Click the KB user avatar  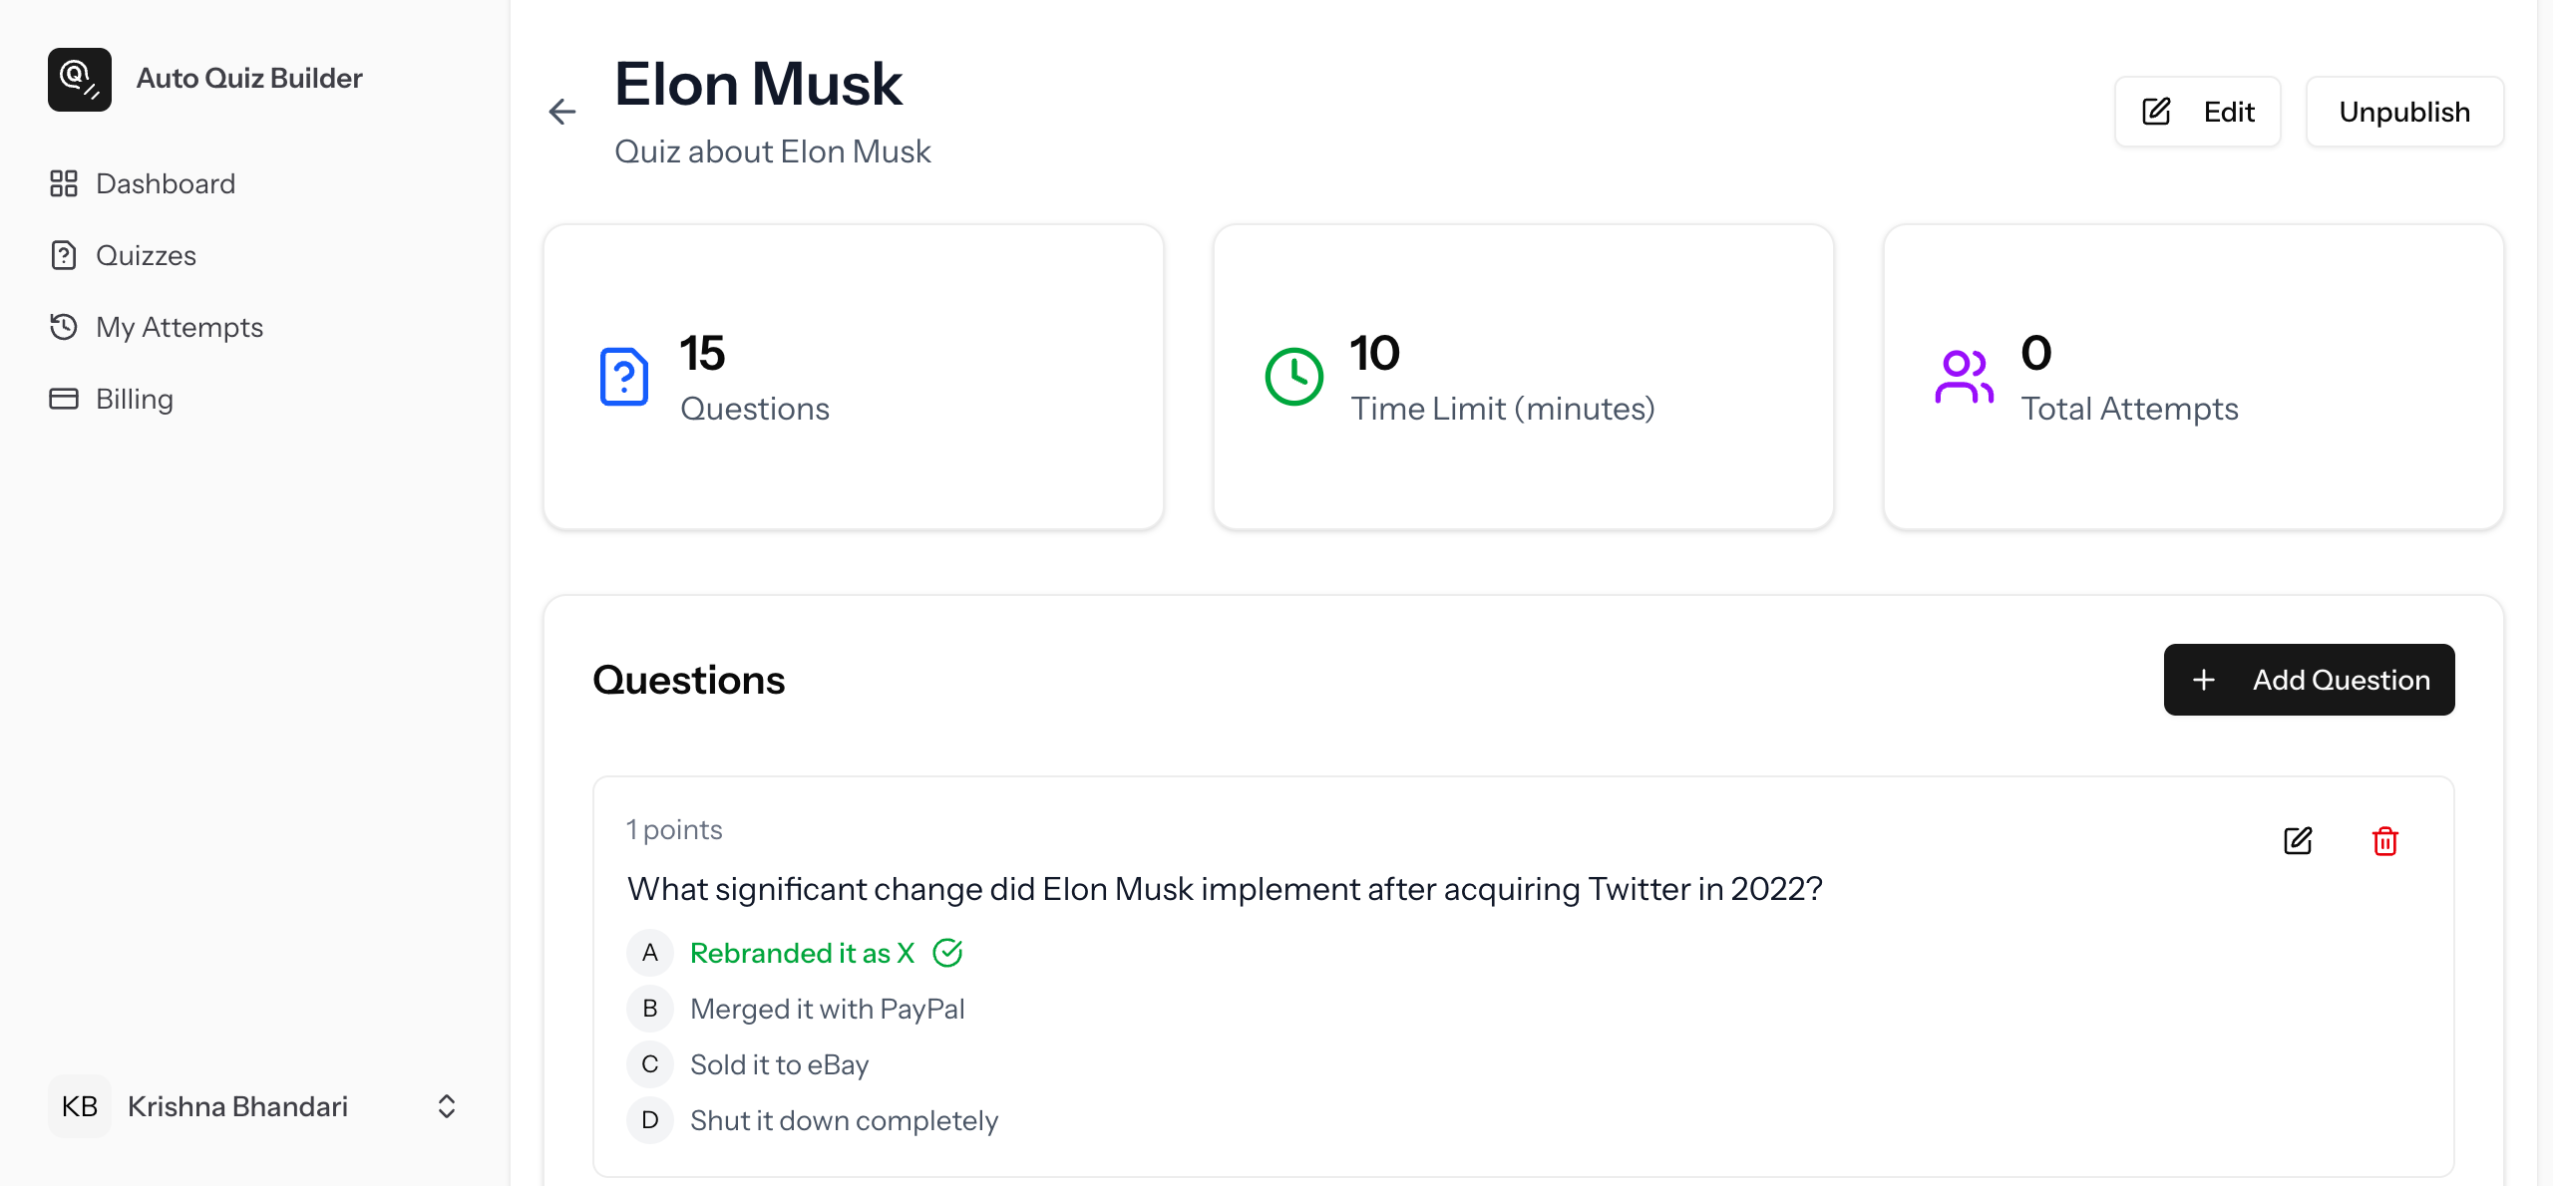[x=80, y=1106]
